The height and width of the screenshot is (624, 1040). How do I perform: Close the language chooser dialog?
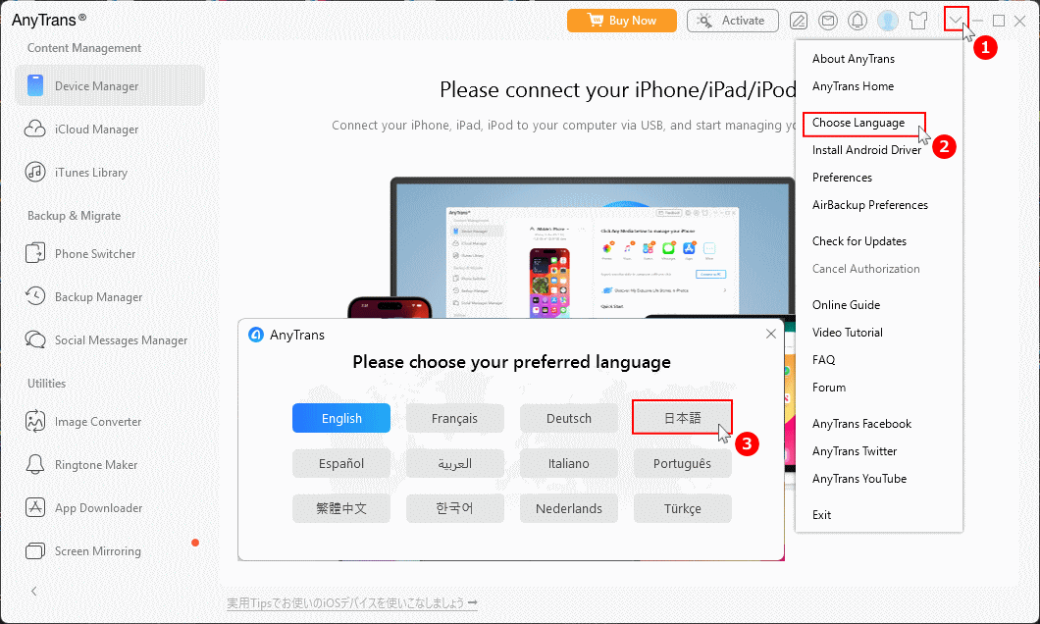pyautogui.click(x=771, y=334)
